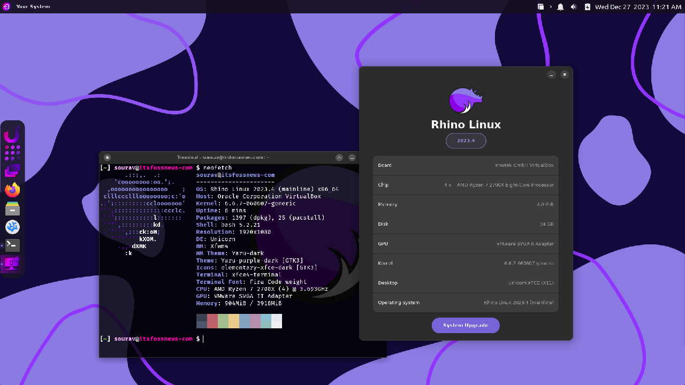Click the stacked windows icon in the dock
Screen dimensions: 685x385
coord(12,171)
